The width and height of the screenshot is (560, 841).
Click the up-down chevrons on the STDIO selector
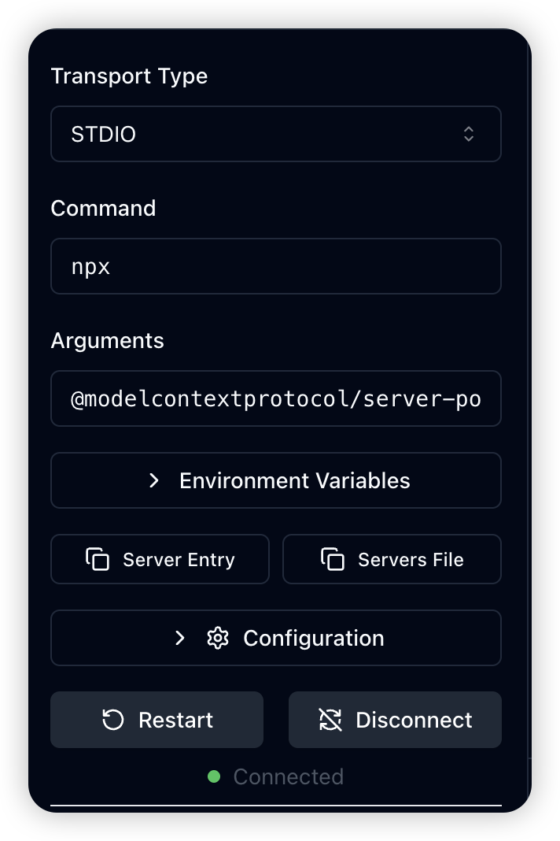pos(468,134)
